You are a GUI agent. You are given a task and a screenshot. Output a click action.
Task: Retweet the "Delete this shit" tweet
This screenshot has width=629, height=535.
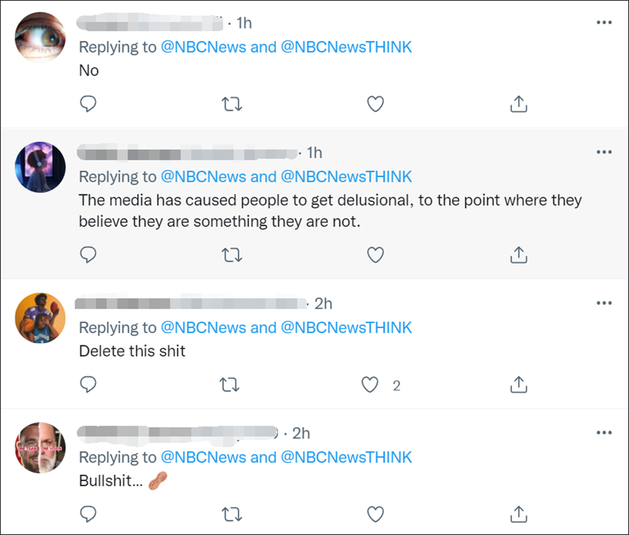231,385
